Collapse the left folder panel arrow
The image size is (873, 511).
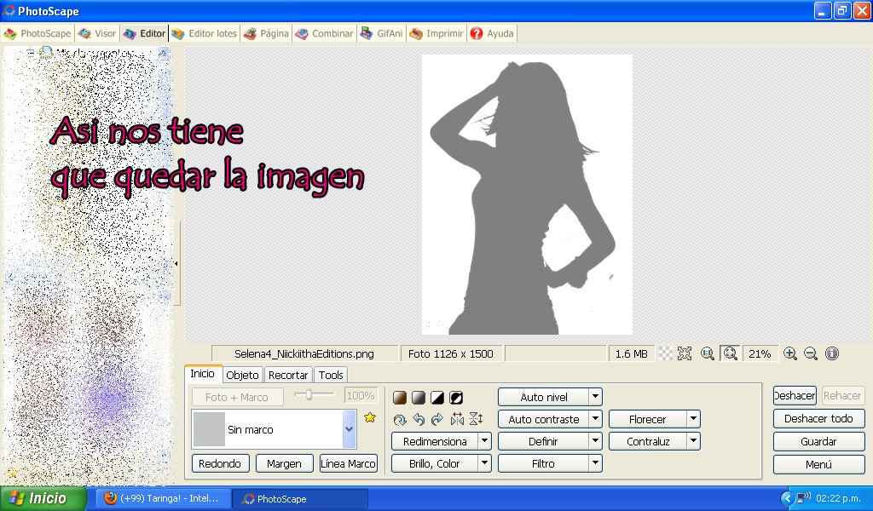(176, 263)
